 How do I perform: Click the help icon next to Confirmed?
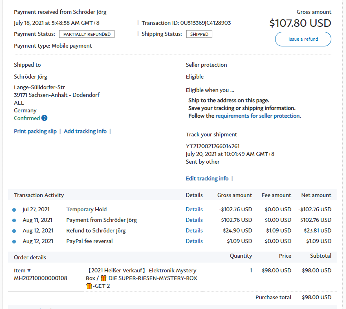(44, 118)
